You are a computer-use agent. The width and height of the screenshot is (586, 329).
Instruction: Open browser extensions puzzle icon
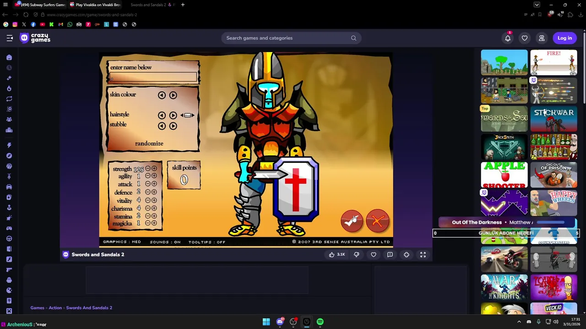point(570,15)
